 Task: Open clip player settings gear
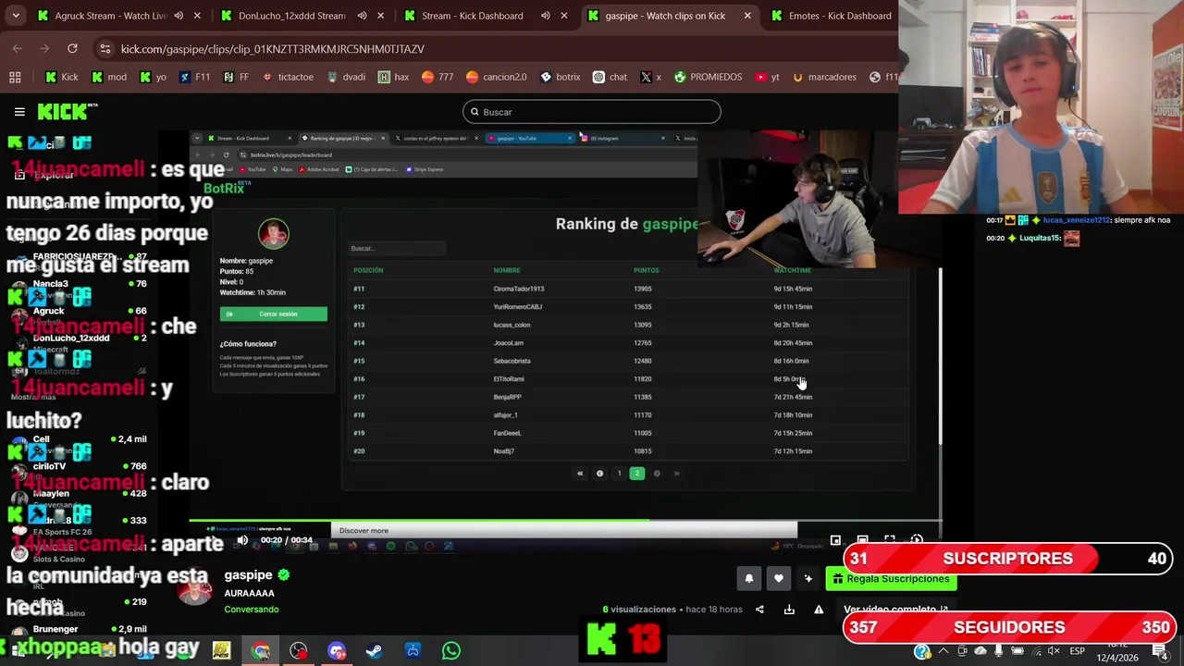coord(917,540)
